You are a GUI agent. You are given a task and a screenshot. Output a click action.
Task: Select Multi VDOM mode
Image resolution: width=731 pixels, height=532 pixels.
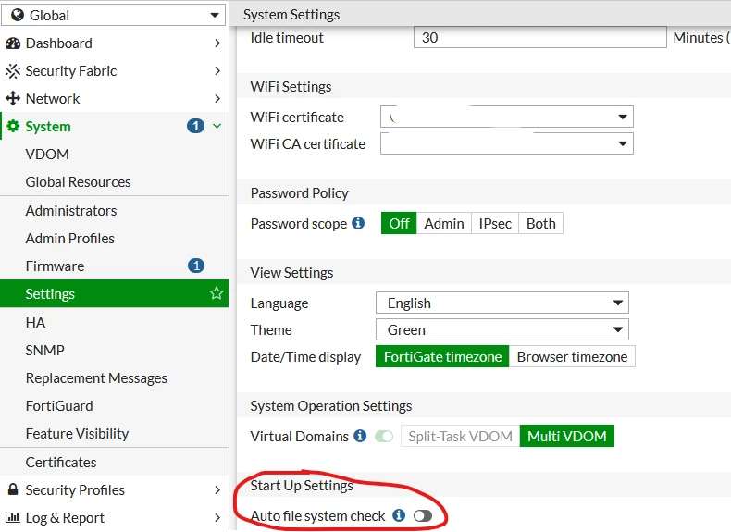[x=567, y=436]
